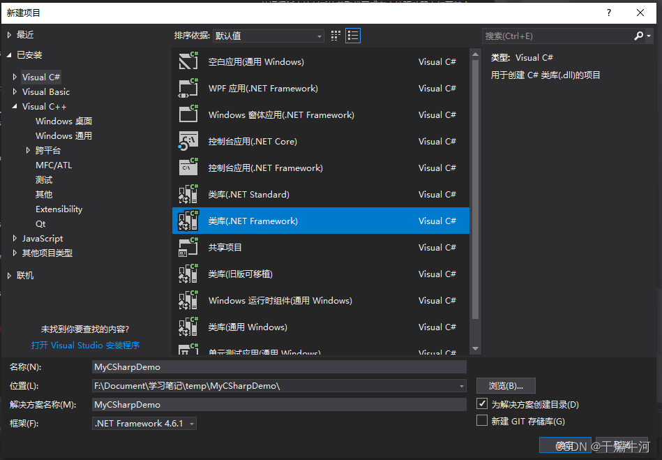Close the 新建项目 dialog
The height and width of the screenshot is (460, 662).
point(640,13)
